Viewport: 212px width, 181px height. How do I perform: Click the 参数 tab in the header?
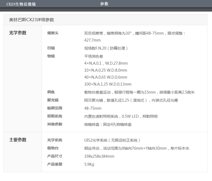(x=104, y=4)
